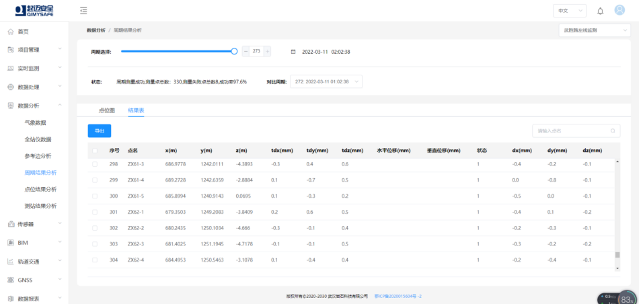Toggle the select-all checkbox in the table header
639x304 pixels.
(95, 151)
